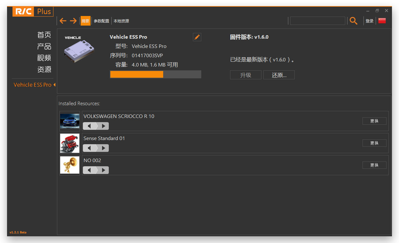Switch to the 参数配置 tab
The width and height of the screenshot is (399, 243).
click(101, 21)
